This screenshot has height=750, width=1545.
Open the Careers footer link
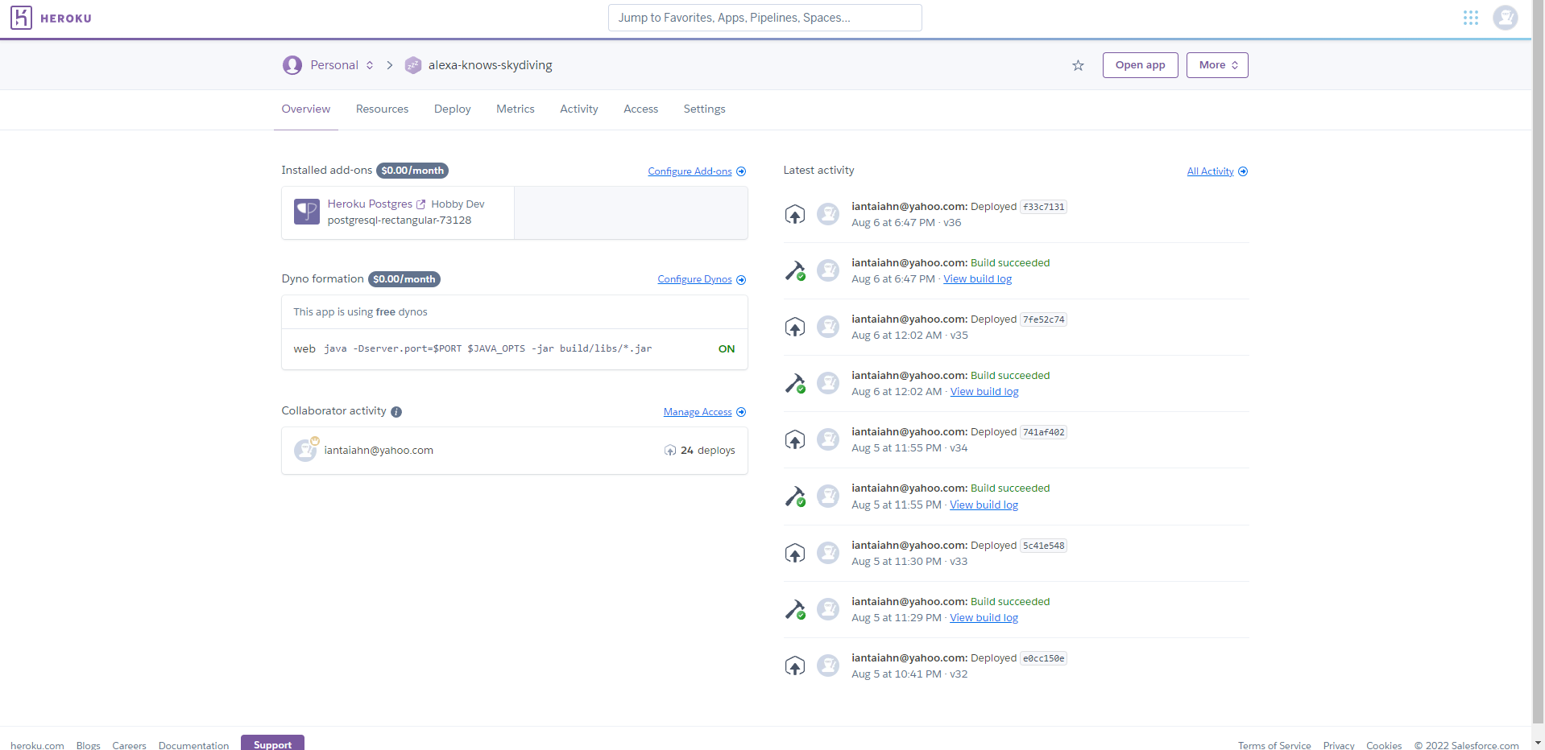129,746
